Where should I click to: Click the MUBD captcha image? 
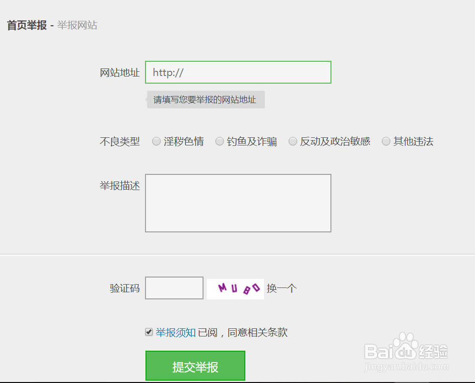[x=235, y=288]
